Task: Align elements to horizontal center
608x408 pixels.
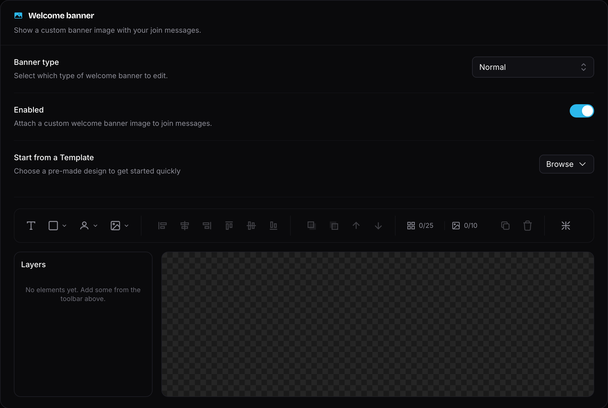Action: click(x=185, y=226)
